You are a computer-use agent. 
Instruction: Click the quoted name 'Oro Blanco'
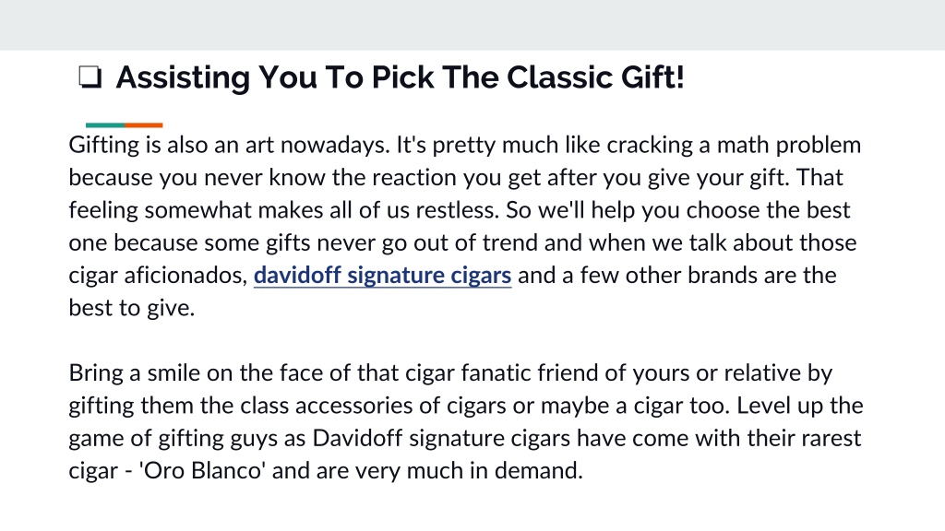pyautogui.click(x=202, y=470)
